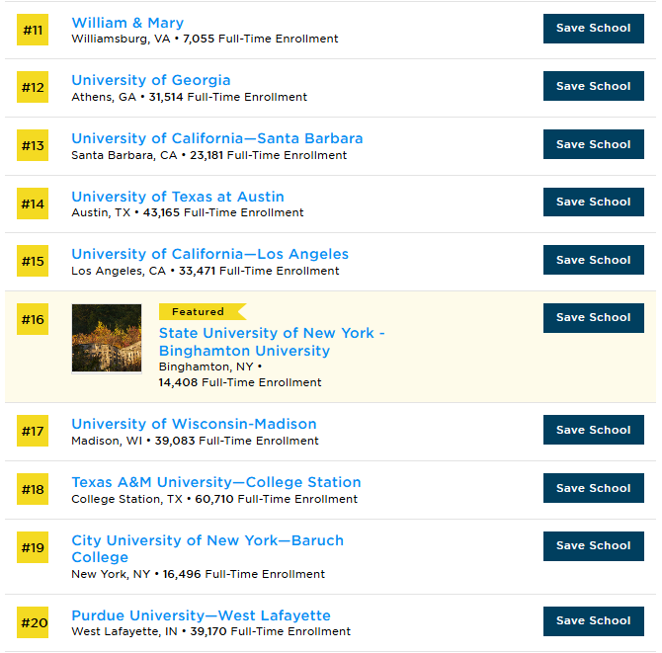Open Texas A&M University—College Station link

click(x=216, y=482)
